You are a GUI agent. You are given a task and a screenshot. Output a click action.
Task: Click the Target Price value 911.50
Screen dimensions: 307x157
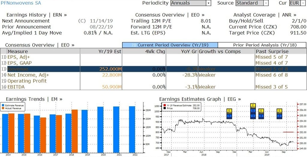[x=298, y=33]
